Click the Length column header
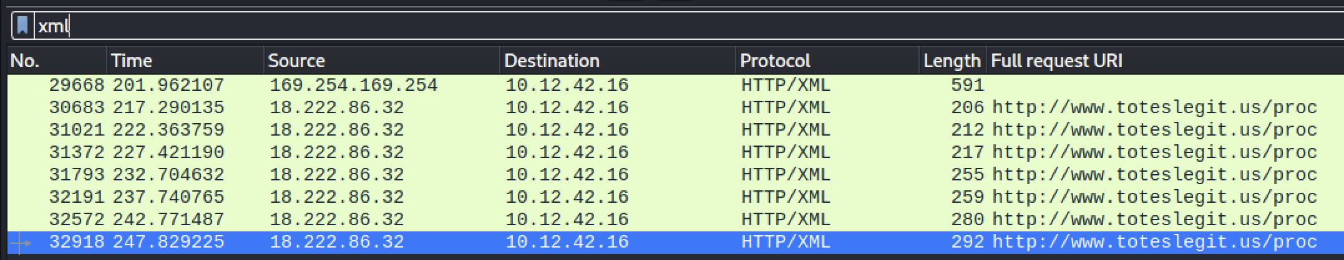 tap(952, 61)
